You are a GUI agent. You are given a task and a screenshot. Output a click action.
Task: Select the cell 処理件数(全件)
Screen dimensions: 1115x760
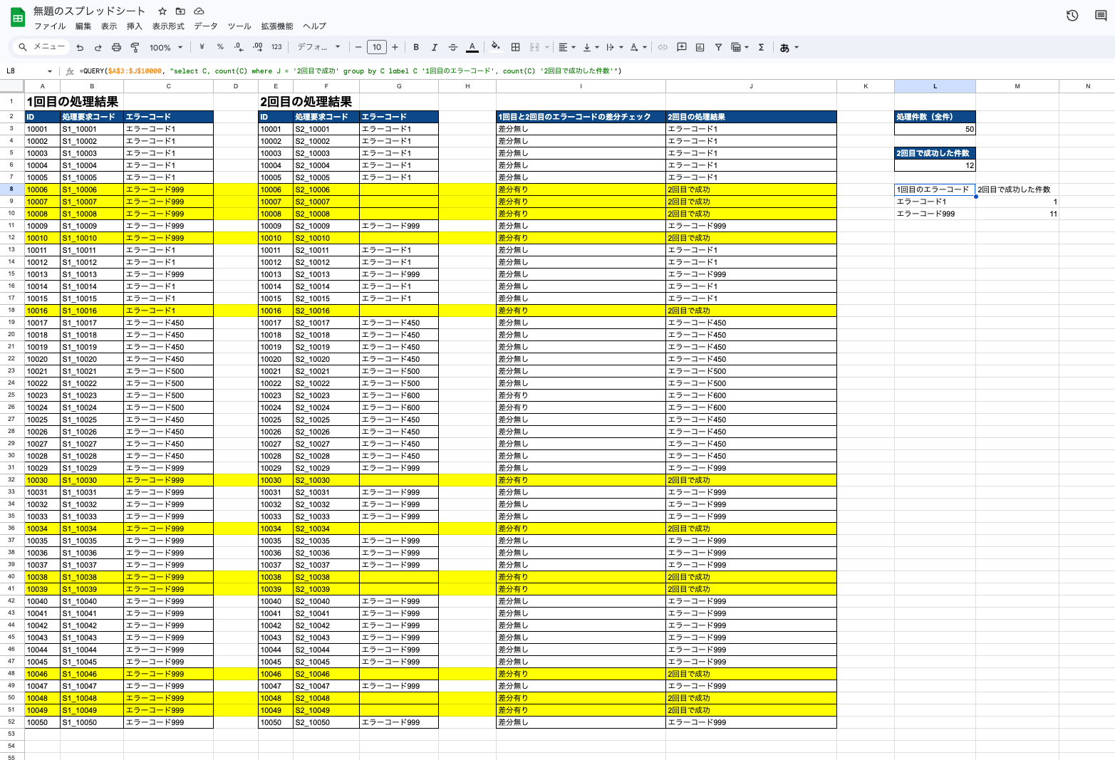(x=935, y=117)
